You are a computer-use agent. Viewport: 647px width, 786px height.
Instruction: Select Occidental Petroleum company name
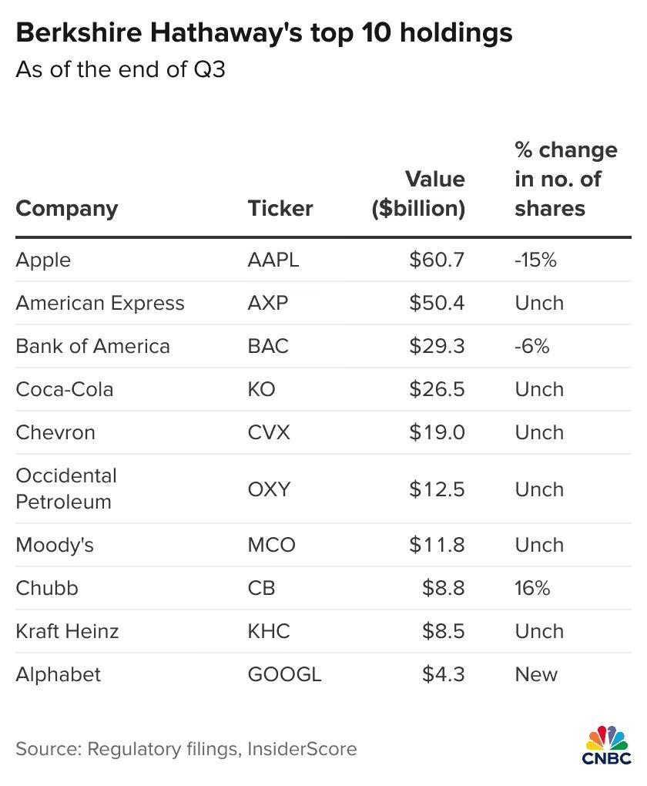click(x=66, y=489)
